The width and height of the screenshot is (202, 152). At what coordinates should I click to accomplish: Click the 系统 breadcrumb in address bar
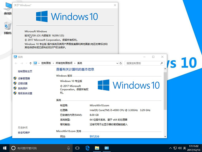(80, 63)
